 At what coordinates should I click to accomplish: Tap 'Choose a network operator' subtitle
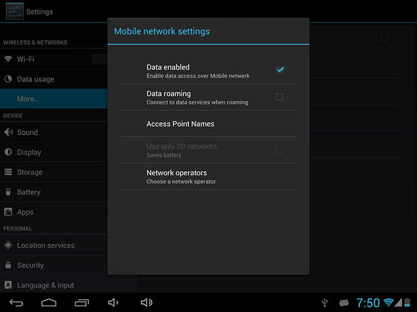(x=181, y=182)
